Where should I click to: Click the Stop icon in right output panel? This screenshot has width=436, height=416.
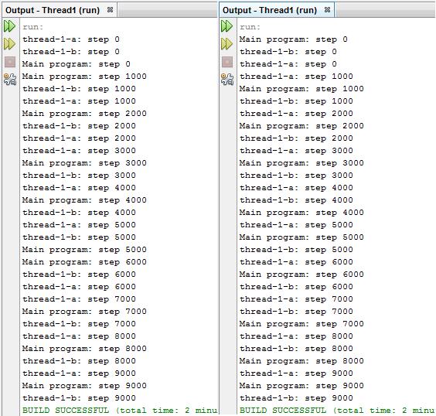pos(227,62)
